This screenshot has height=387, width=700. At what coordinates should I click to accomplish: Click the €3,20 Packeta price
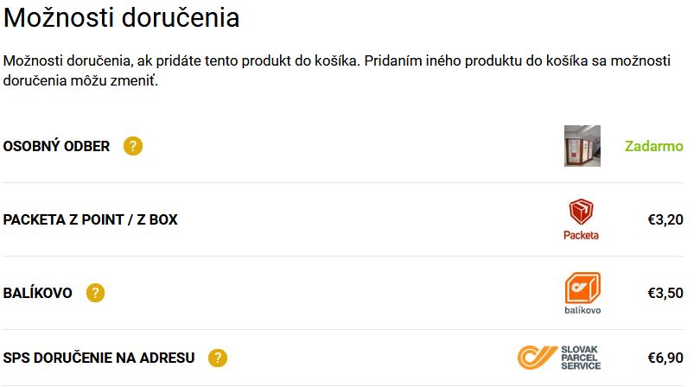coord(665,219)
